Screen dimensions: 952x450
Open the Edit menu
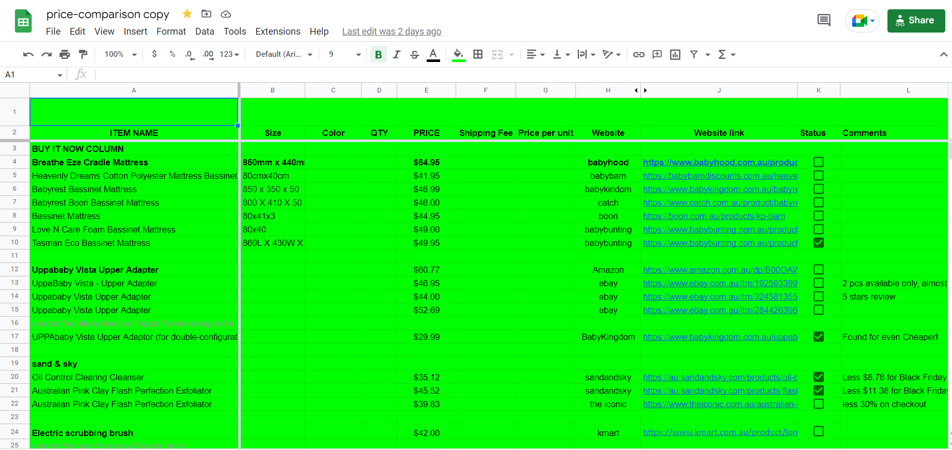[x=77, y=32]
